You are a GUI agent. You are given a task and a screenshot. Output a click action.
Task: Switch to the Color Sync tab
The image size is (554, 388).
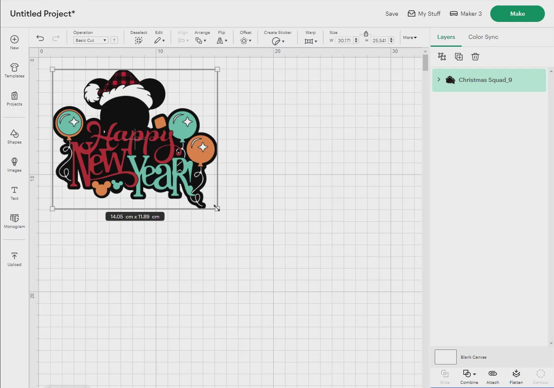(x=483, y=37)
